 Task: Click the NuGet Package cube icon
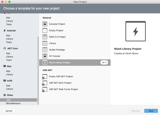(45, 50)
